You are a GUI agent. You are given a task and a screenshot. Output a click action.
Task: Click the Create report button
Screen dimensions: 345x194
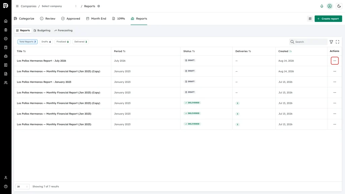coord(328,19)
